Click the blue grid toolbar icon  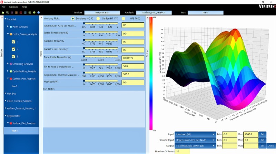coord(25,13)
